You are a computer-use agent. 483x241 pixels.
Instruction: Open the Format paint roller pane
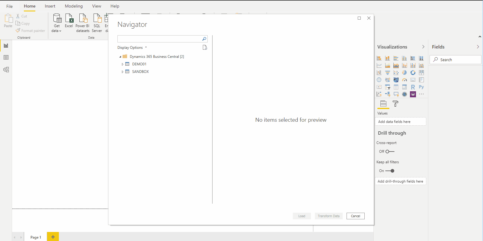click(395, 104)
